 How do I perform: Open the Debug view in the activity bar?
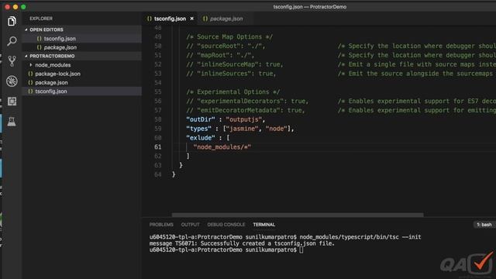[x=12, y=81]
